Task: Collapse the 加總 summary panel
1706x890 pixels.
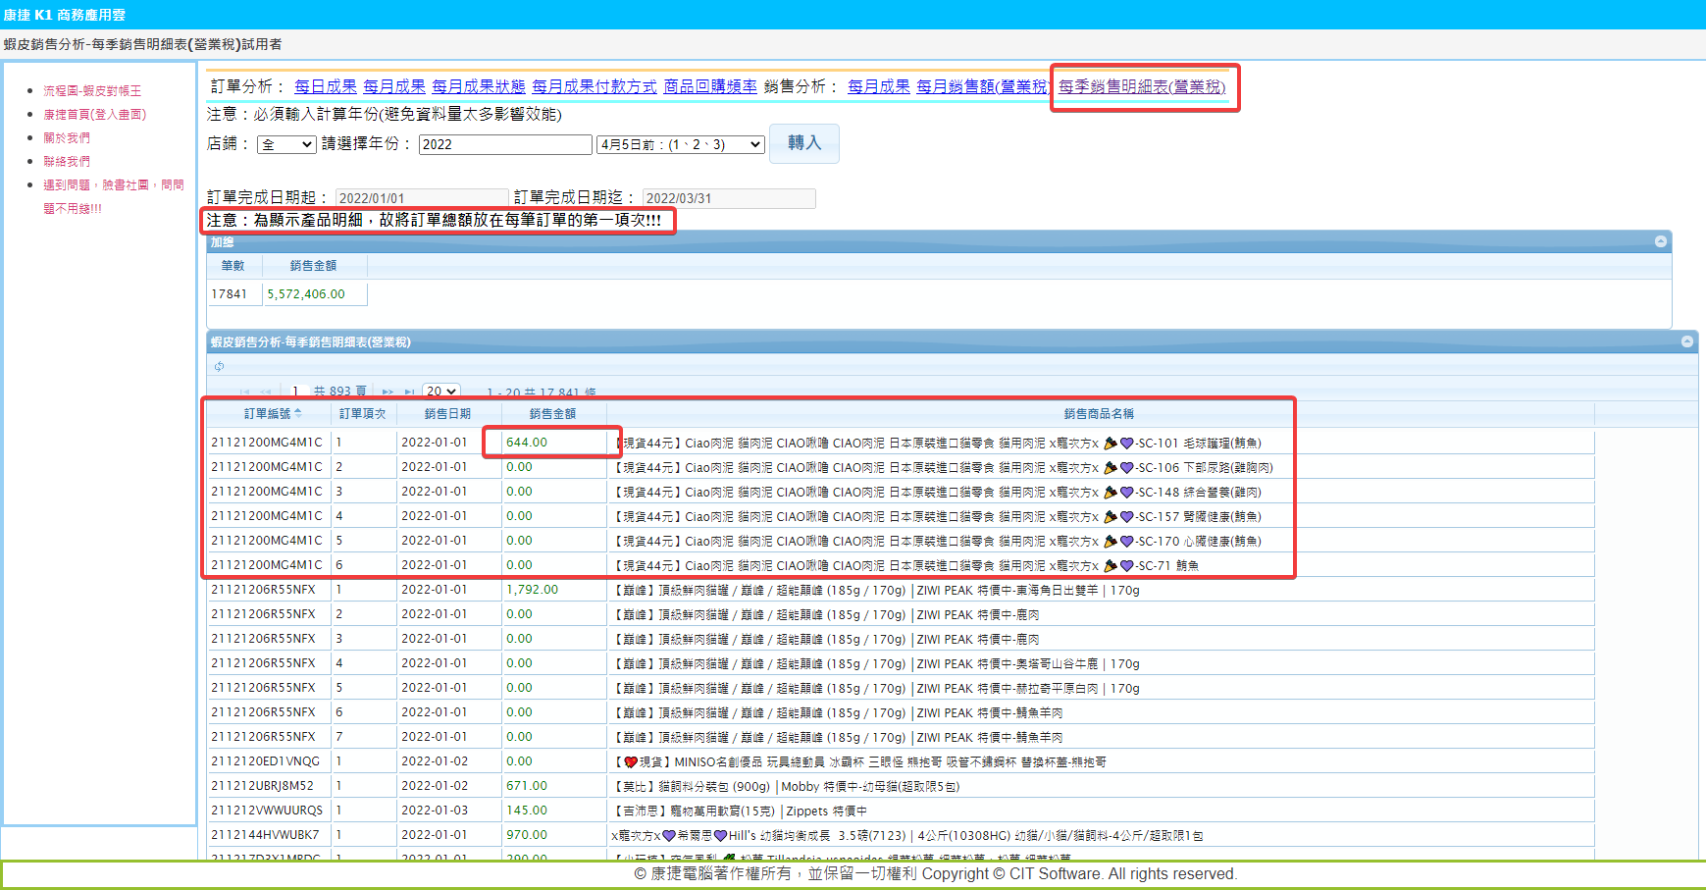Action: (x=1660, y=241)
